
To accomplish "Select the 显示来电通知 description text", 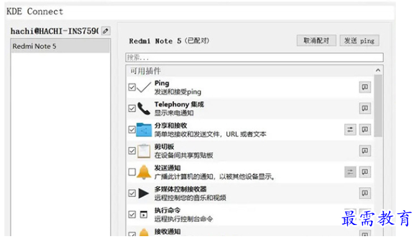I will 174,113.
